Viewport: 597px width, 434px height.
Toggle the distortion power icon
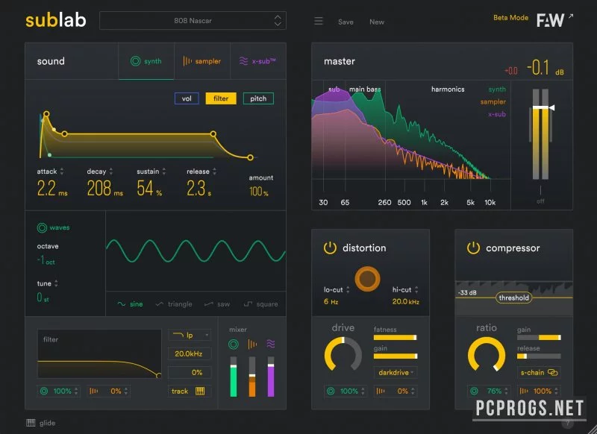coord(330,248)
